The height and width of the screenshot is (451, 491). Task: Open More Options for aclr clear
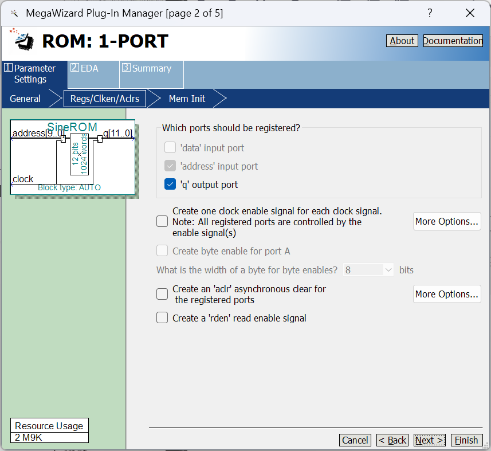click(447, 294)
